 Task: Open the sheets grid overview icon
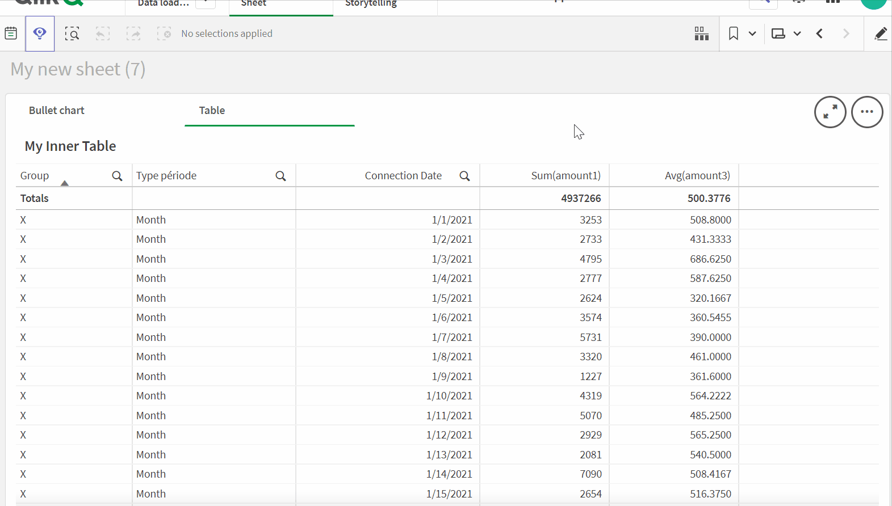702,33
